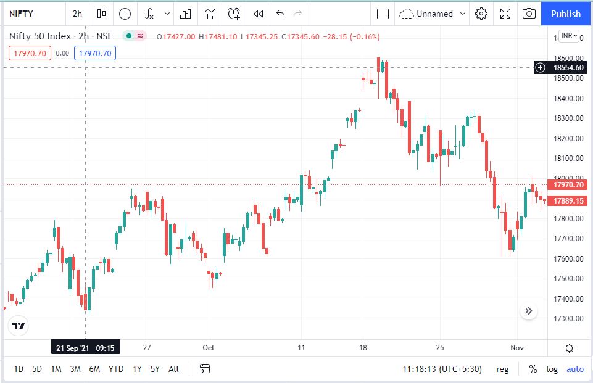Toggle log scale

(552, 369)
